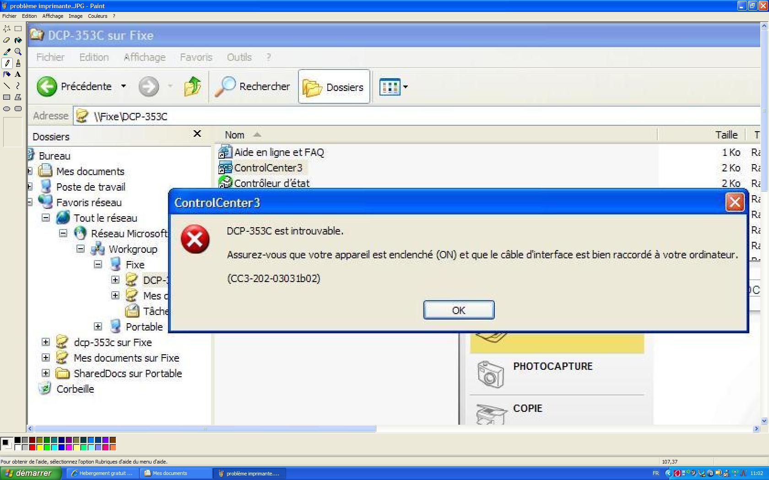Open the Couleurs menu

[x=97, y=16]
